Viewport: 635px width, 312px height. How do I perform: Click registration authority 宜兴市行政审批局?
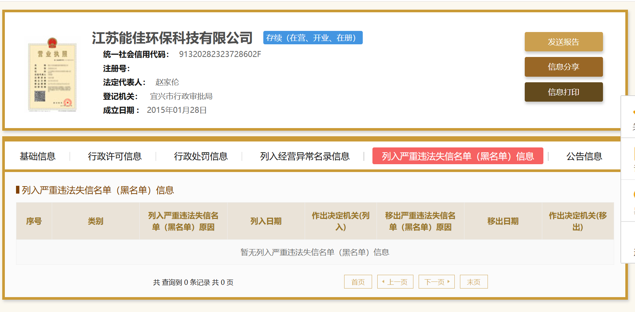(x=181, y=96)
